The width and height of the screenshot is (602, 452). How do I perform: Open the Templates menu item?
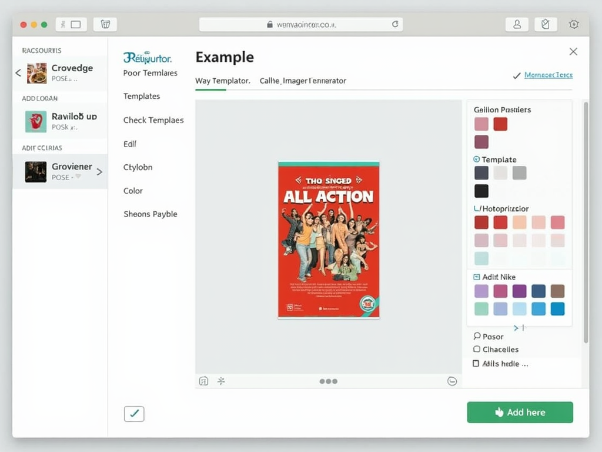tap(142, 96)
